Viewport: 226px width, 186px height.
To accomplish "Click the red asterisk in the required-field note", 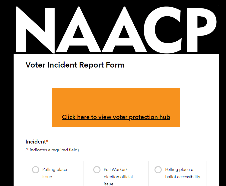I will (x=28, y=150).
